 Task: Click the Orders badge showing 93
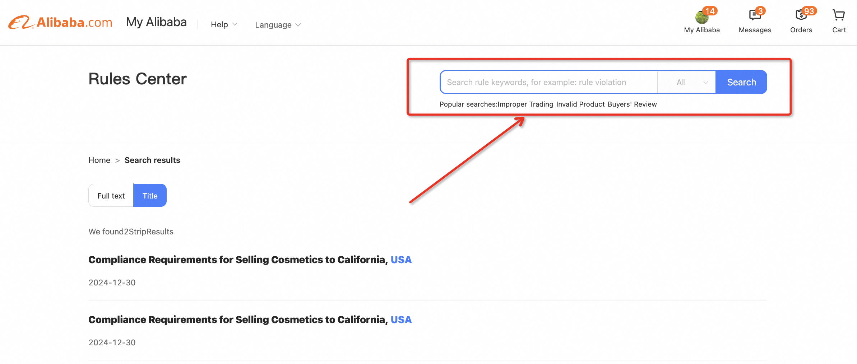pos(809,11)
